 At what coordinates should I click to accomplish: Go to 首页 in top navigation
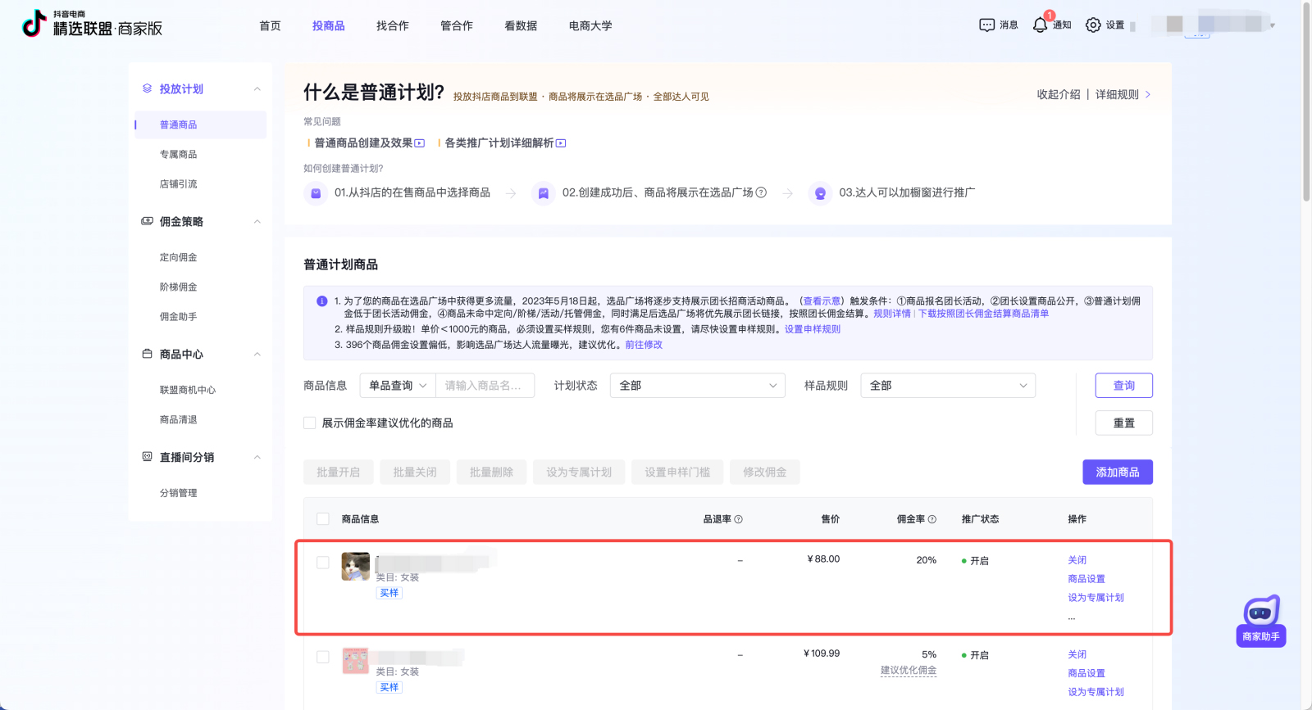click(270, 25)
